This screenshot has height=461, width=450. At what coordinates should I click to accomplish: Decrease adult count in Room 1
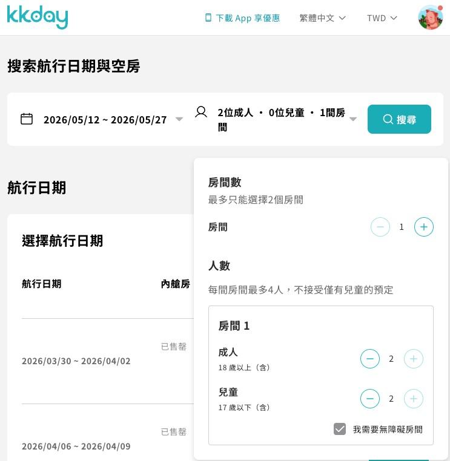point(370,359)
